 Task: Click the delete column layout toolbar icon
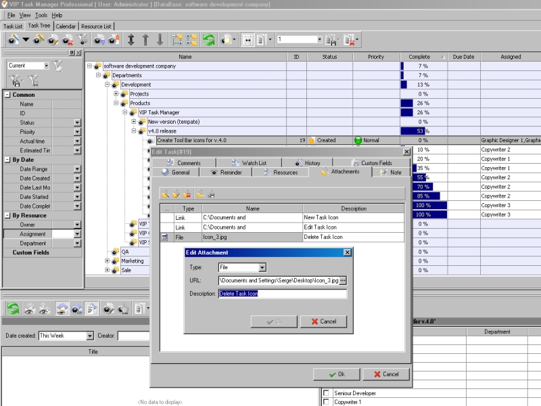click(x=349, y=40)
